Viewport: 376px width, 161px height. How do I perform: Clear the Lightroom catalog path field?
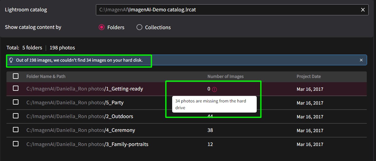pyautogui.click(x=363, y=10)
